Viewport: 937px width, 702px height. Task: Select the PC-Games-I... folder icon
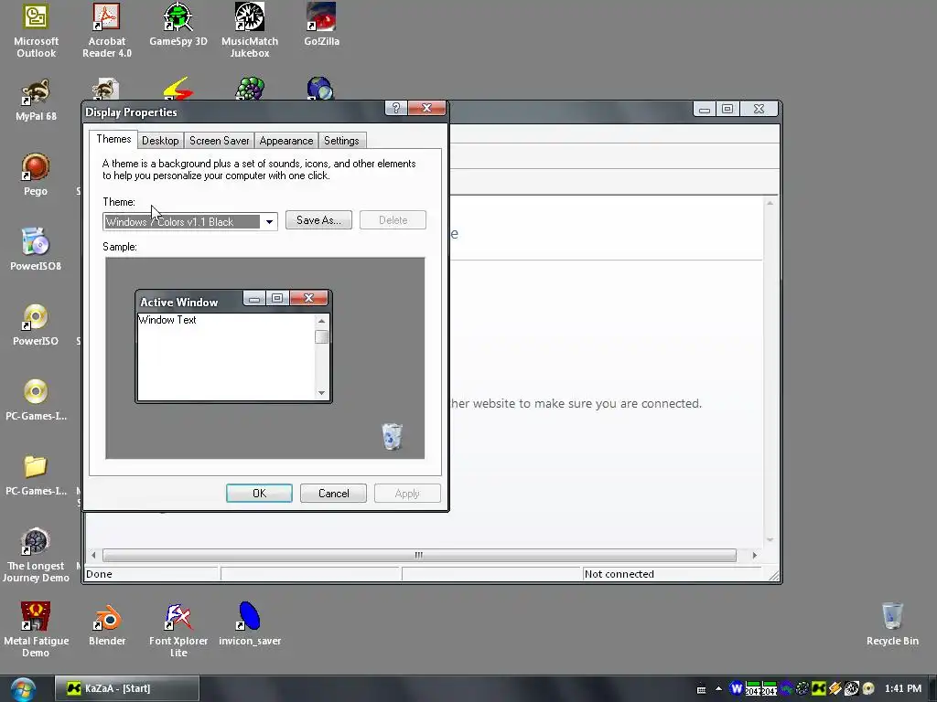(x=36, y=474)
